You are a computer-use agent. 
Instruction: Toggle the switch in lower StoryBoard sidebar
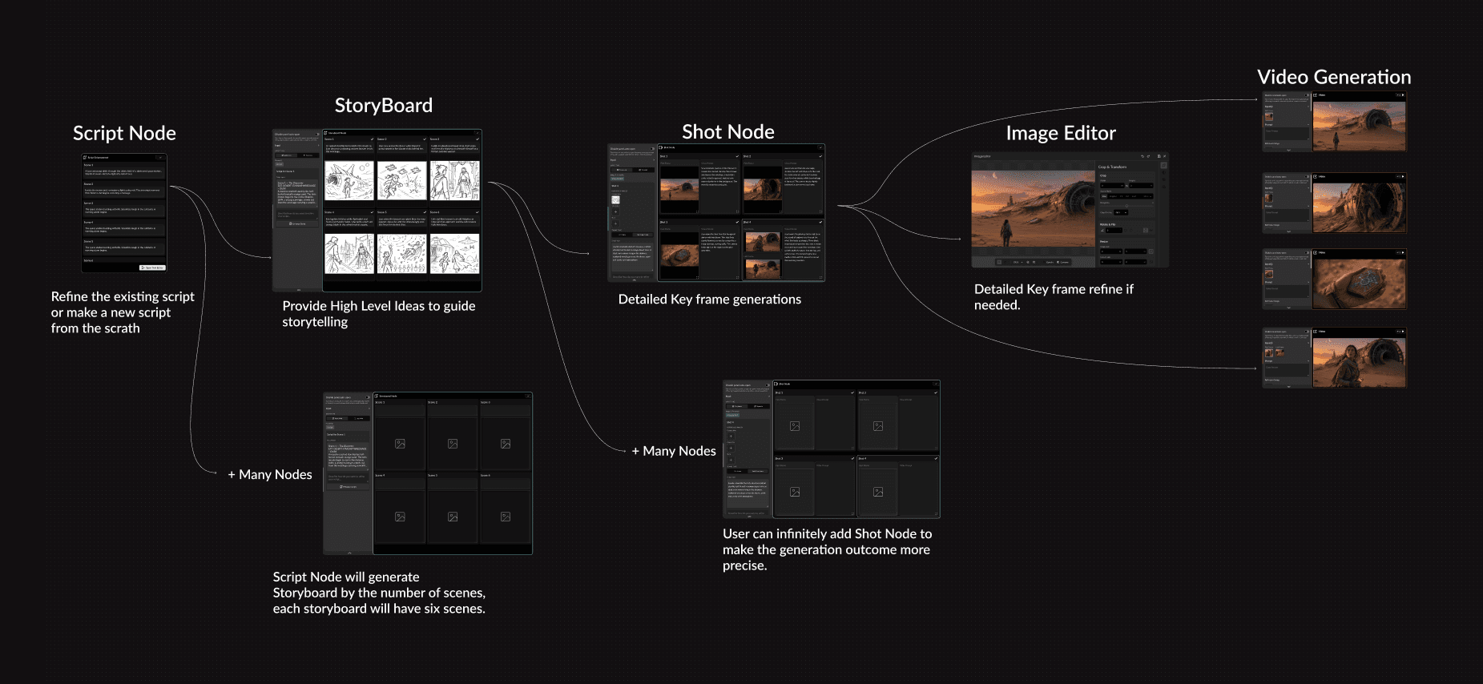[368, 397]
